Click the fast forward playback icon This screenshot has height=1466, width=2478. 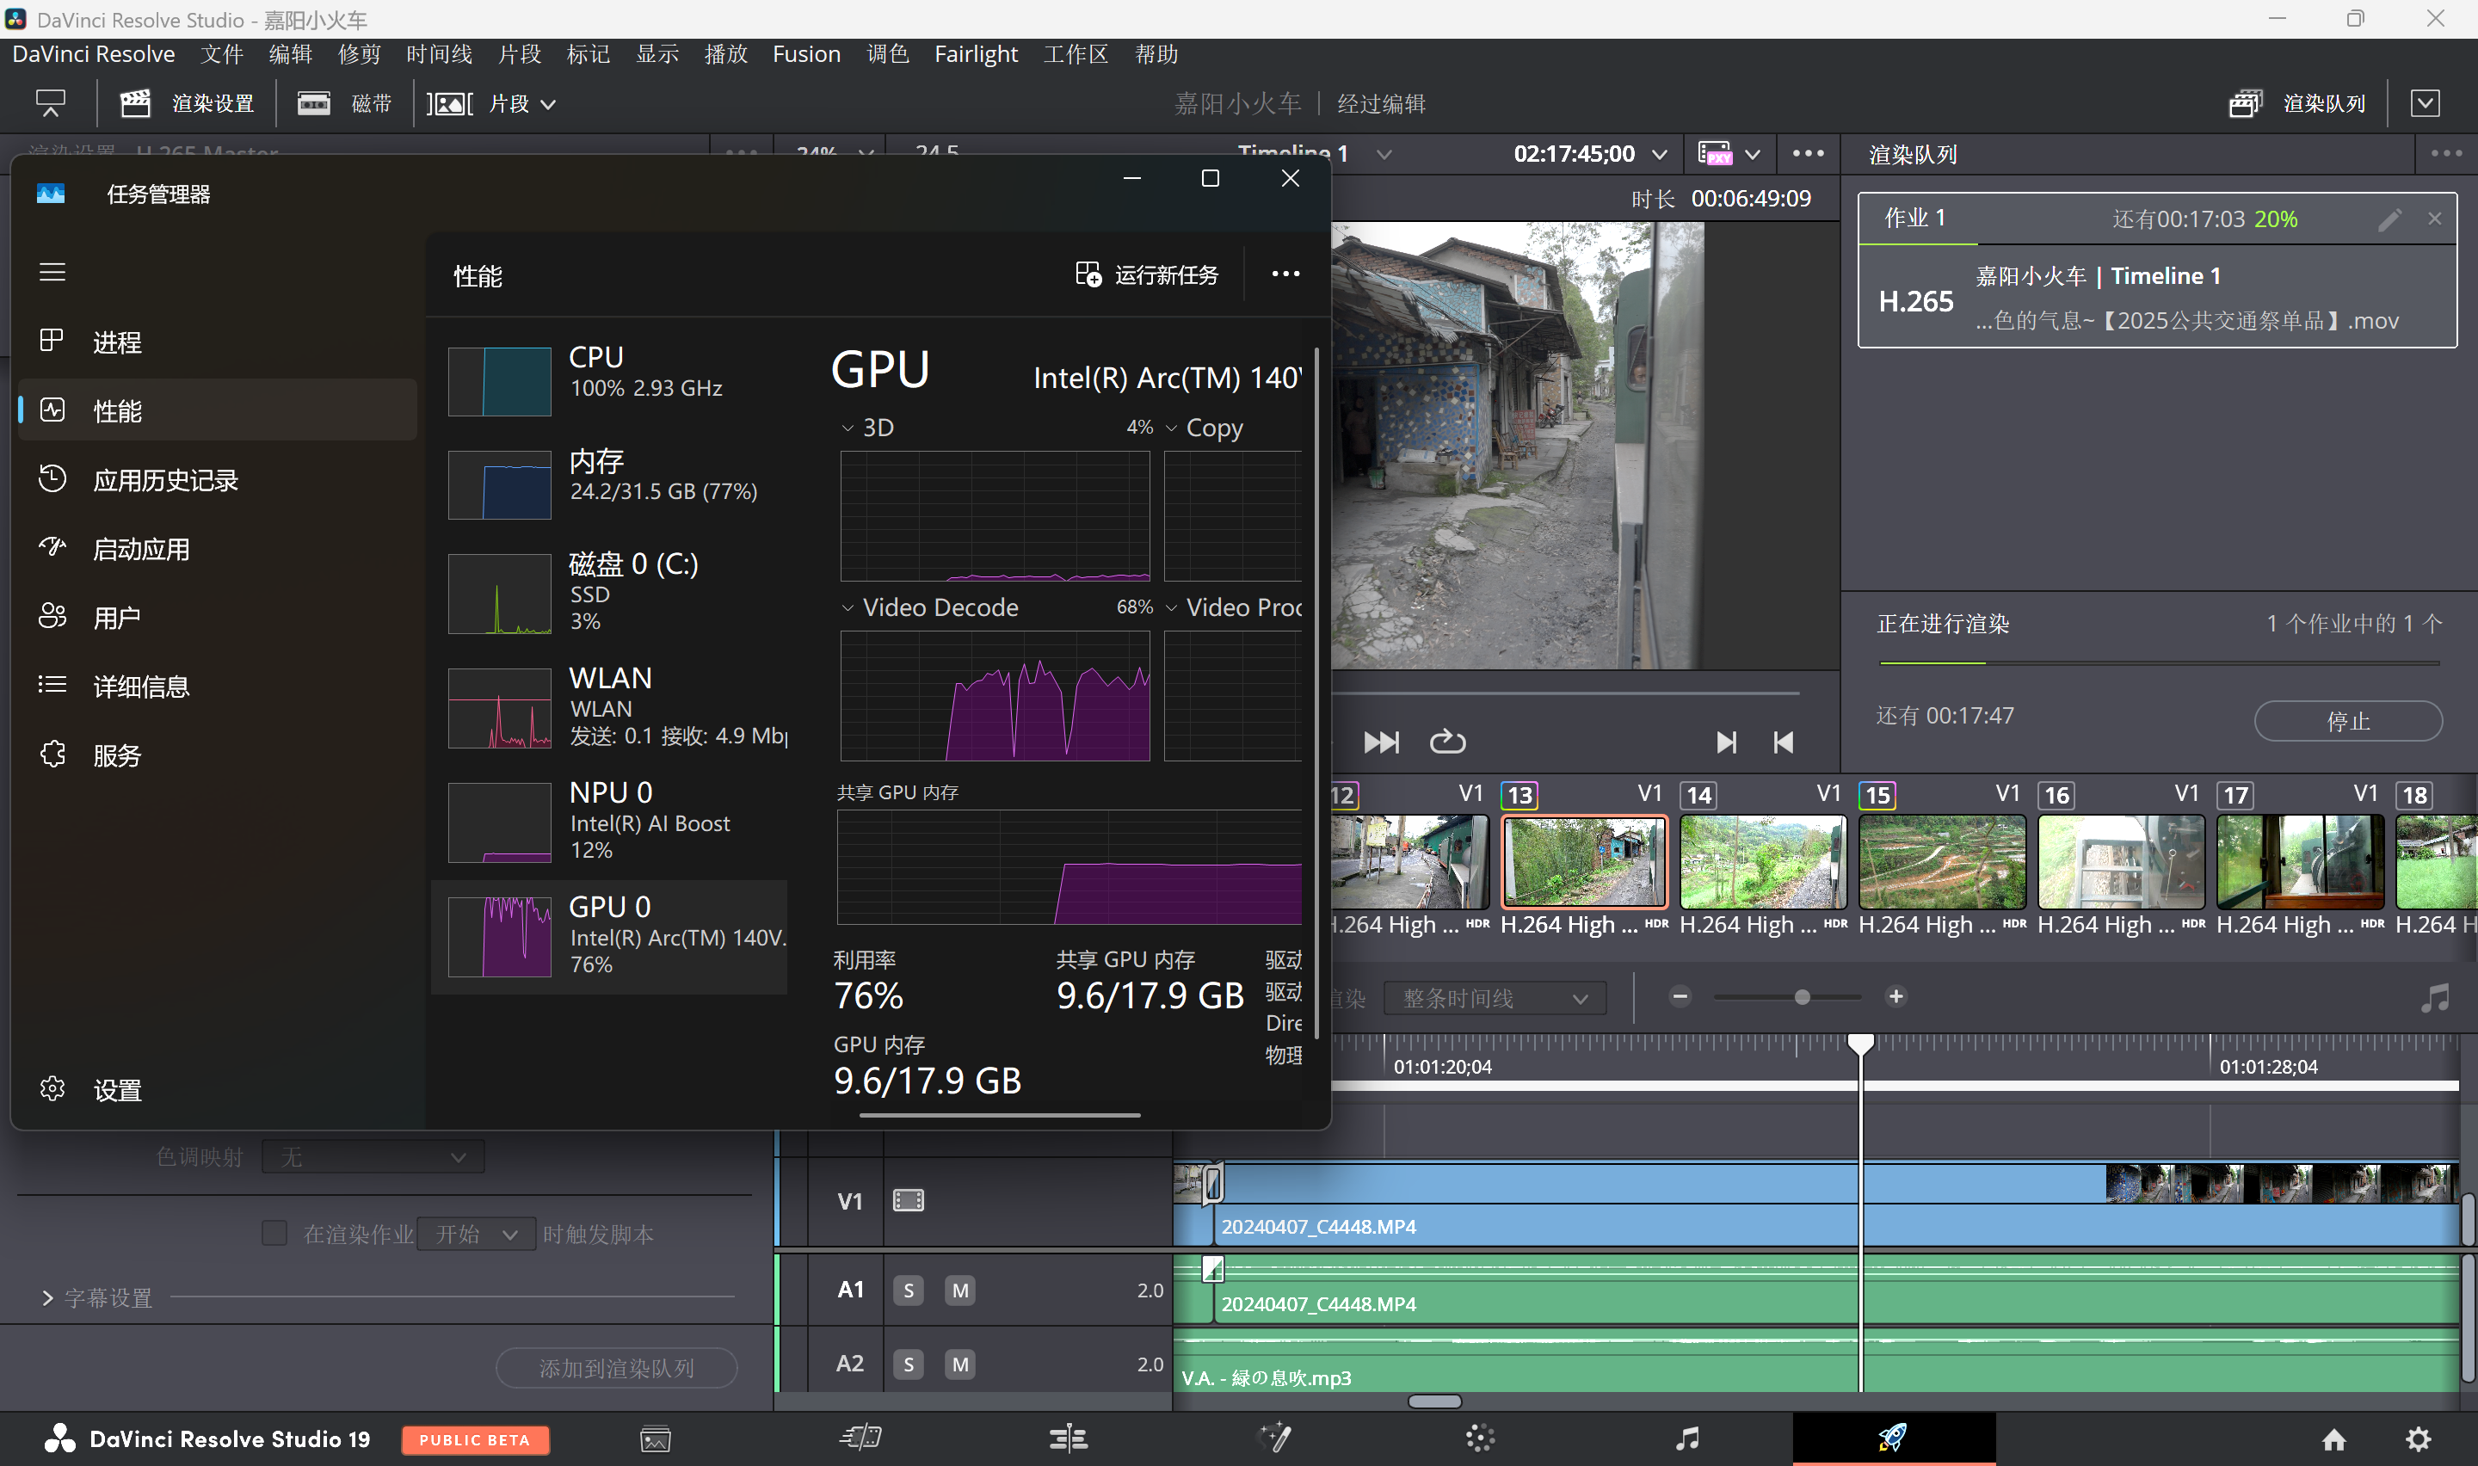[1381, 742]
